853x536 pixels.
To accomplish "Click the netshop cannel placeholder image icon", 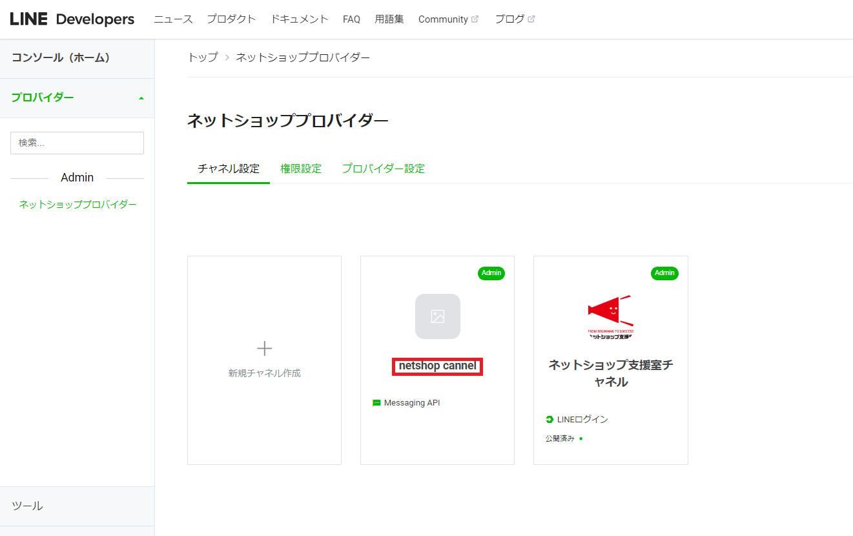I will tap(438, 316).
